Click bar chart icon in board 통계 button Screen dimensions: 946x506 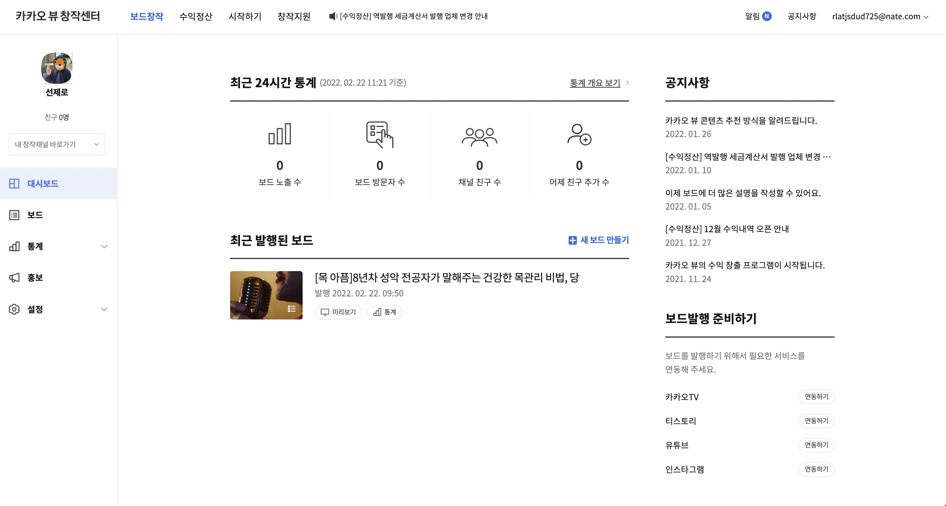click(x=377, y=312)
